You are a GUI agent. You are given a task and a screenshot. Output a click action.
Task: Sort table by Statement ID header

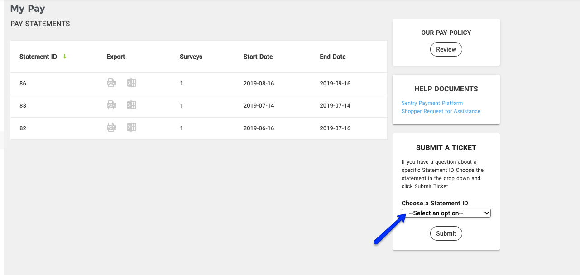click(38, 57)
